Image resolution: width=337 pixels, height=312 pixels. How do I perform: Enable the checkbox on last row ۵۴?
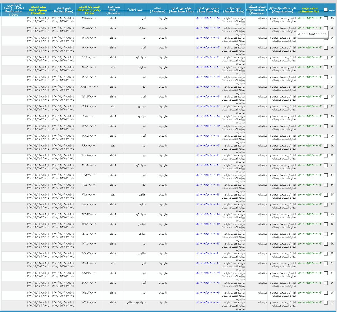coord(326,302)
